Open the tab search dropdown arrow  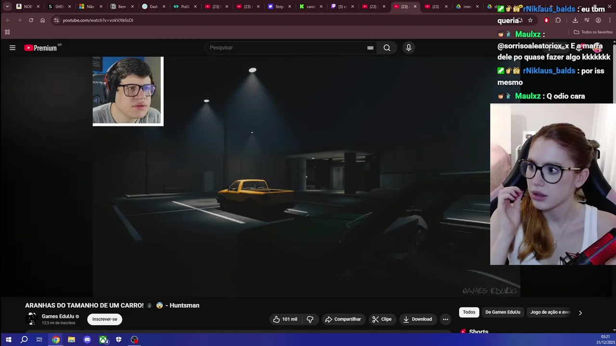pos(7,7)
